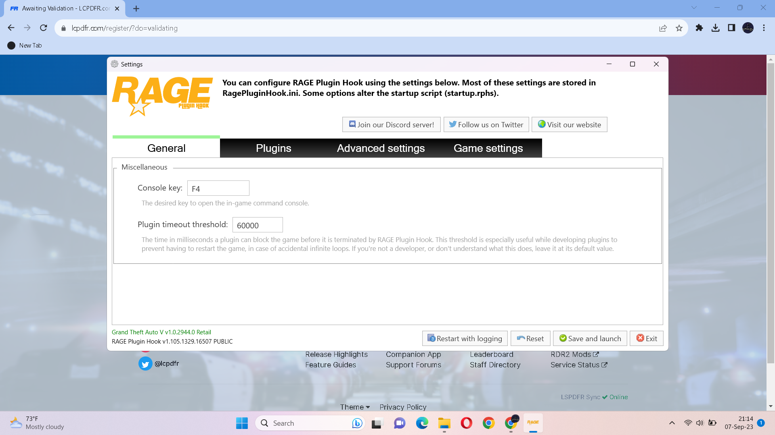Click the Exit button
This screenshot has width=775, height=435.
(x=646, y=339)
